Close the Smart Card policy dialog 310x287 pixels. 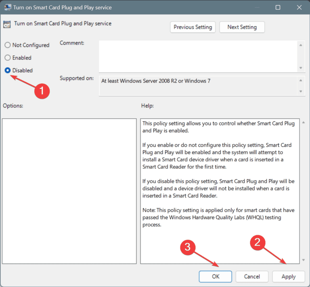299,8
